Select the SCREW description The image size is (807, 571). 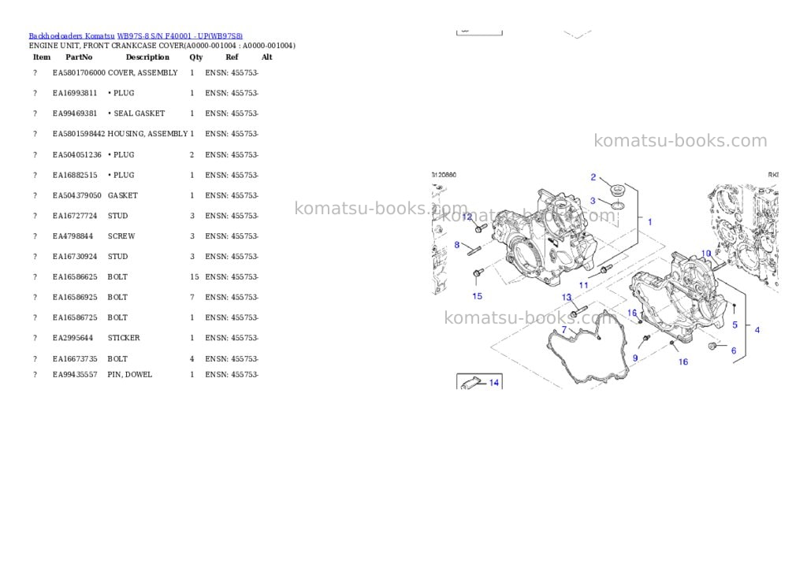coord(121,236)
